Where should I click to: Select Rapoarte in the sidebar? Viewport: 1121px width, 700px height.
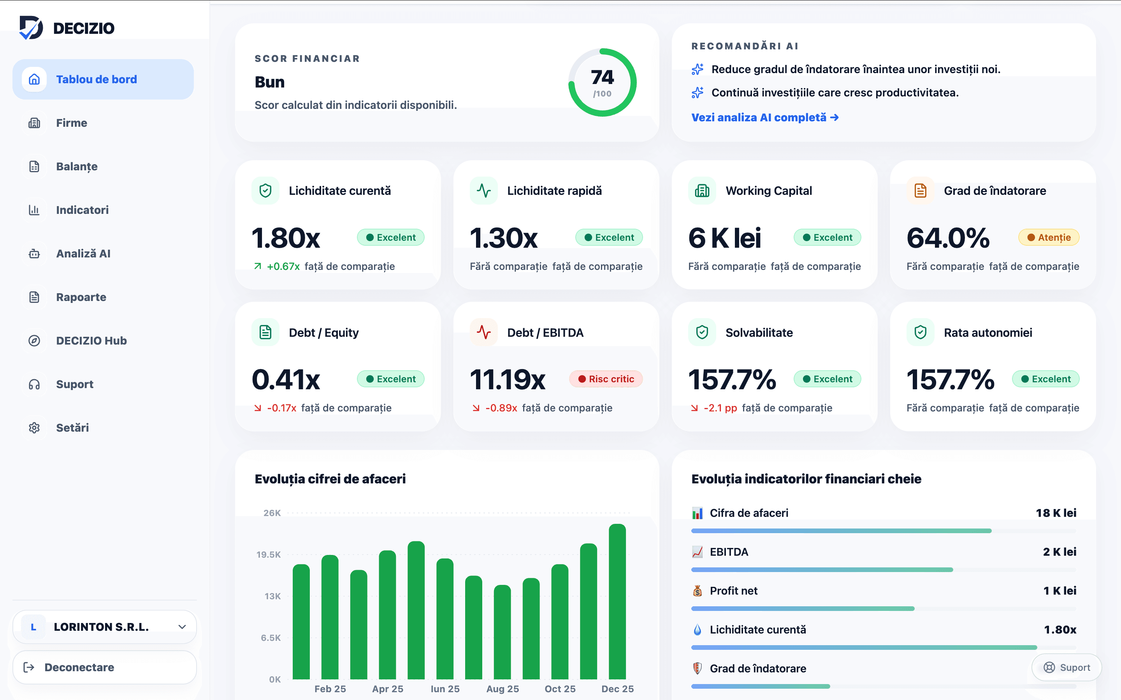pos(103,297)
